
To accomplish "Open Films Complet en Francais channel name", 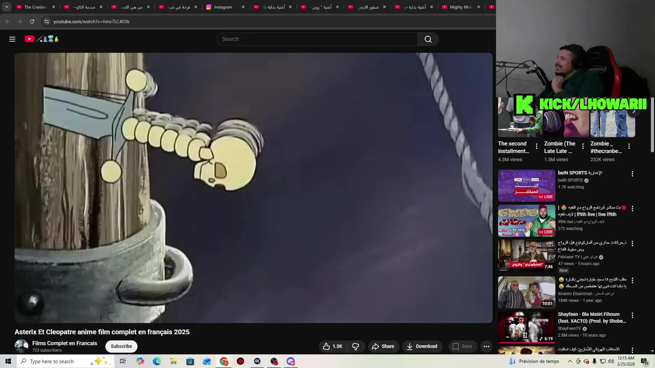I will (64, 343).
